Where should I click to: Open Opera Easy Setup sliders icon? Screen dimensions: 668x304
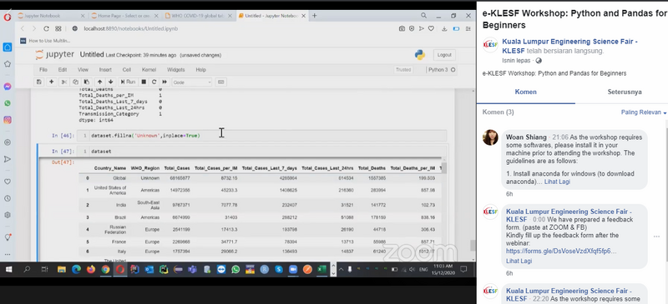[468, 28]
